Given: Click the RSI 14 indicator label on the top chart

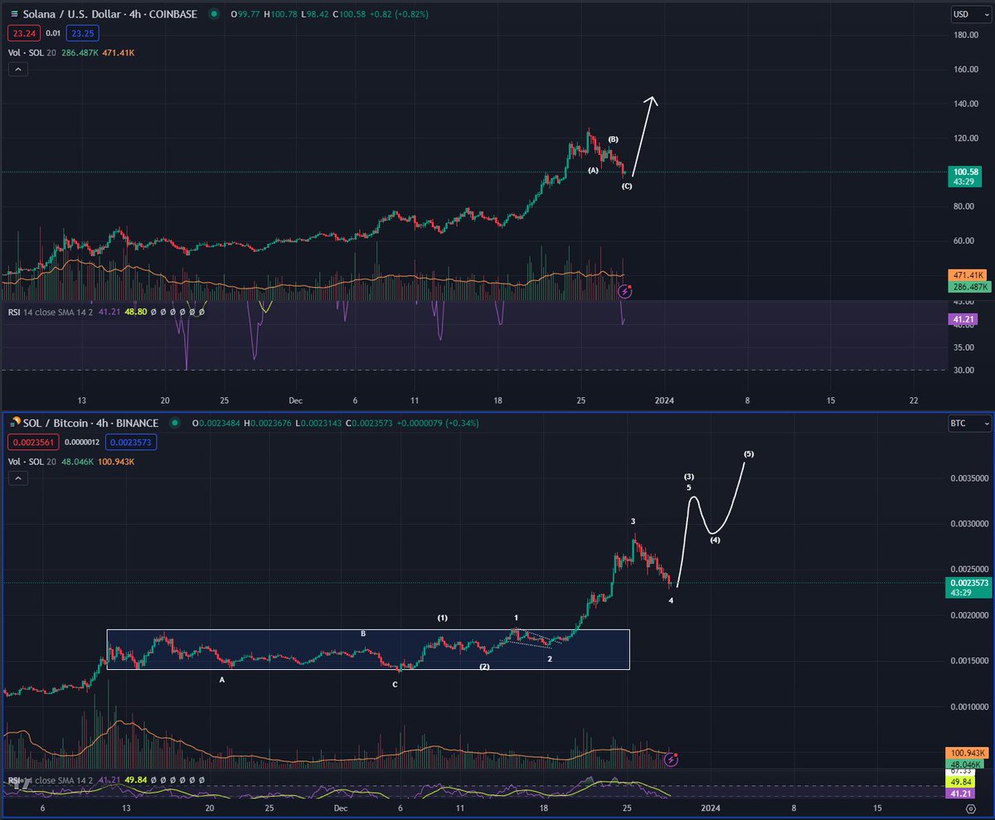Looking at the screenshot, I should 17,312.
